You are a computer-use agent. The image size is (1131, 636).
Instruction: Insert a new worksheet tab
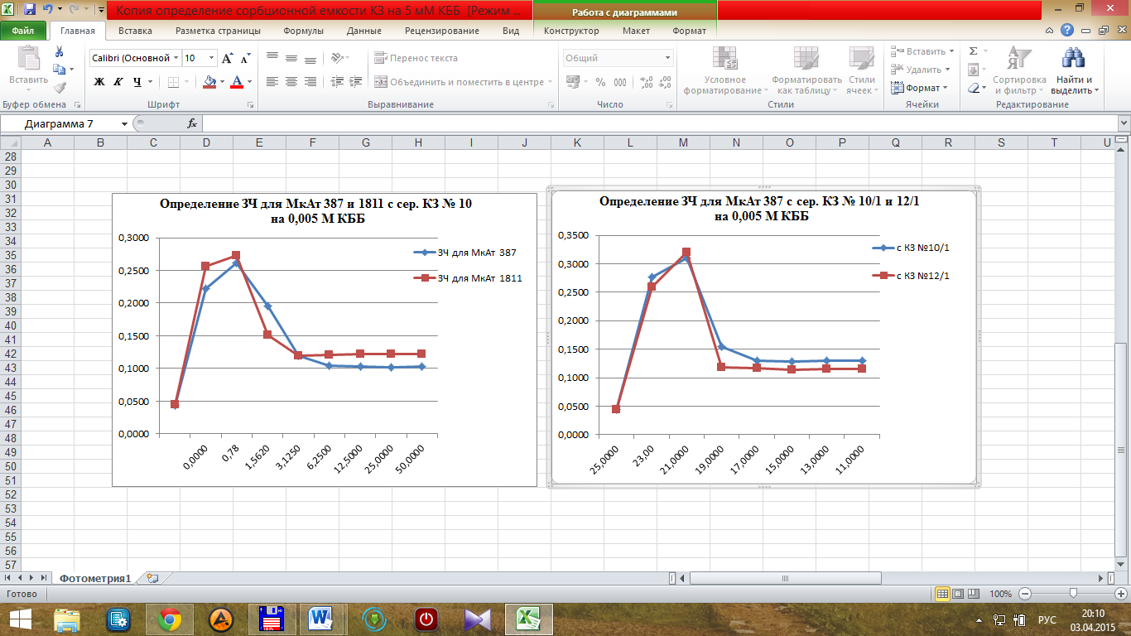pos(152,578)
